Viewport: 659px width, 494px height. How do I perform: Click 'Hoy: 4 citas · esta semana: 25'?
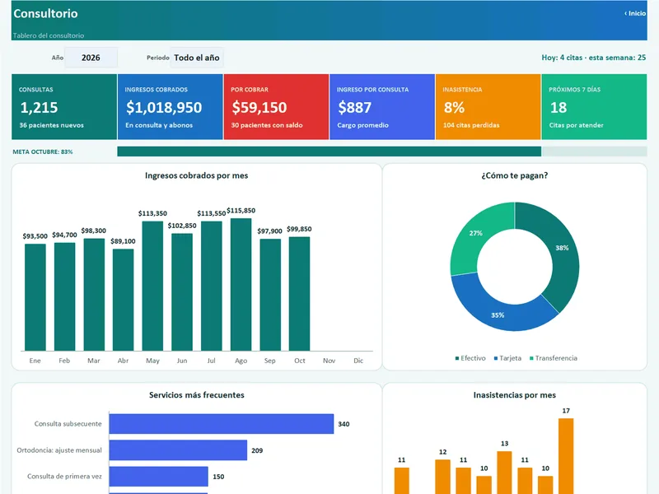(593, 58)
